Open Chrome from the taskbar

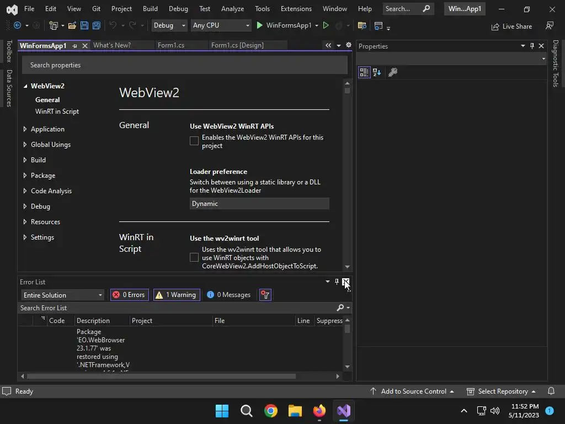pyautogui.click(x=270, y=411)
